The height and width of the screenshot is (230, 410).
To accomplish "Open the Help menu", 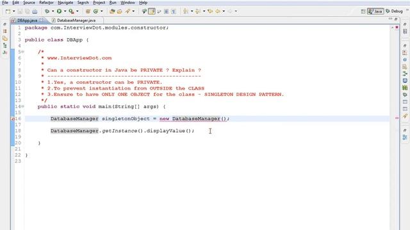I will tap(143, 3).
